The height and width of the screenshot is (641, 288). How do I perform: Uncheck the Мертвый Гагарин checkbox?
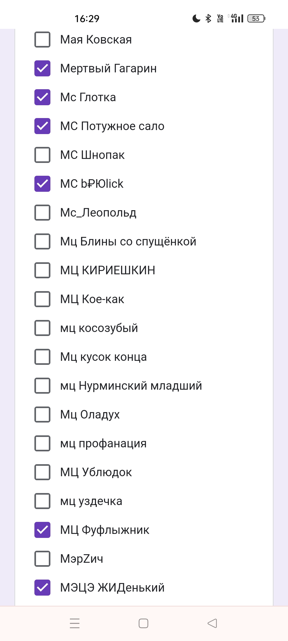coord(42,68)
